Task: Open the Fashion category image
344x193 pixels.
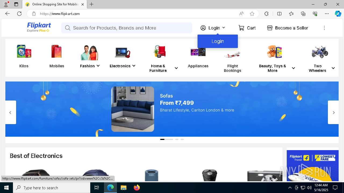Action: click(x=89, y=52)
